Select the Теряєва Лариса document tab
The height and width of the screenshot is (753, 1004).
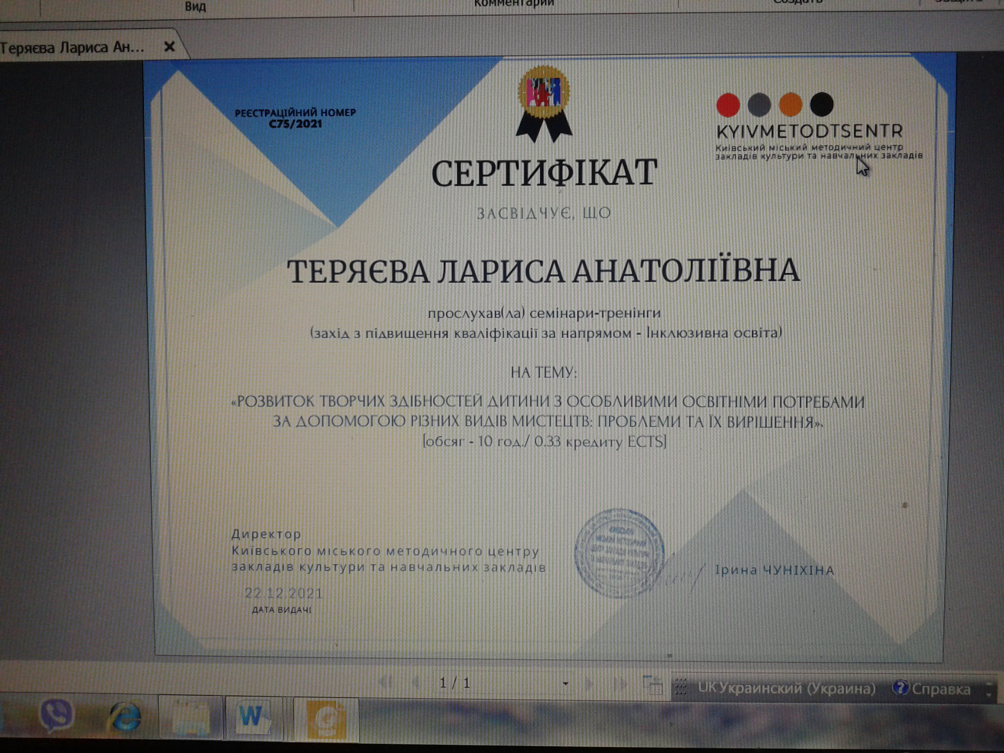coord(73,47)
